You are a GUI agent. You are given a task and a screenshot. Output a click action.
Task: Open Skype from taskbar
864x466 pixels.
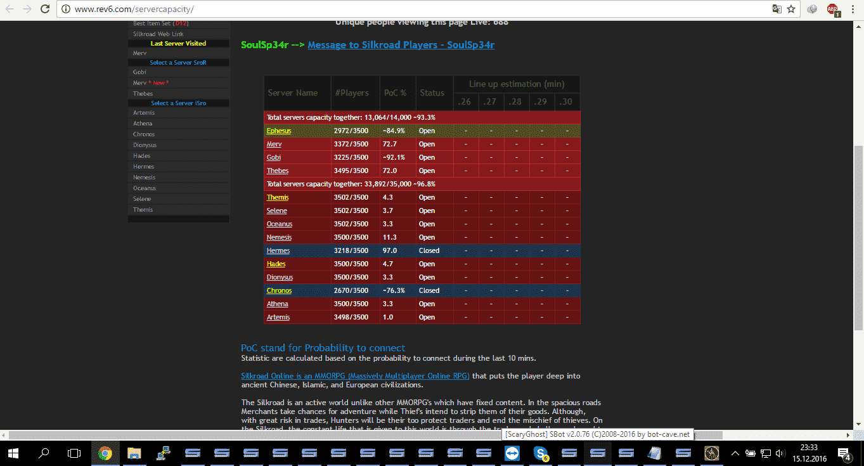[x=541, y=454]
